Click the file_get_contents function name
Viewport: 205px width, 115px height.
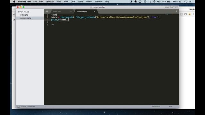pos(85,17)
